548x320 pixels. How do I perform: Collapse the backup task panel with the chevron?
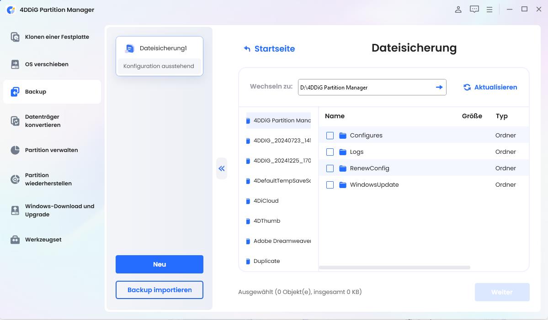click(x=222, y=168)
